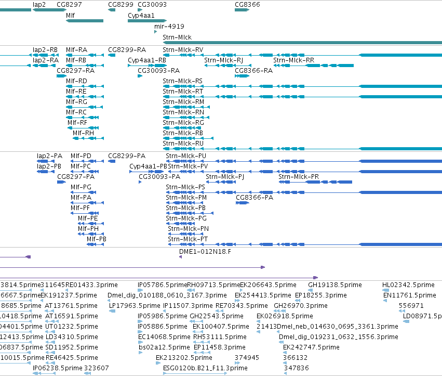Select EST RH09713.5prime

[x=213, y=285]
